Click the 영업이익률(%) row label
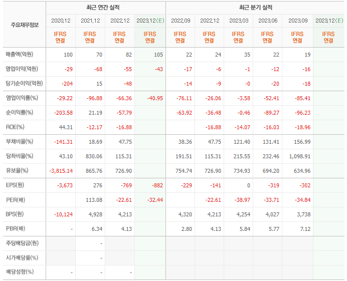 (22, 98)
